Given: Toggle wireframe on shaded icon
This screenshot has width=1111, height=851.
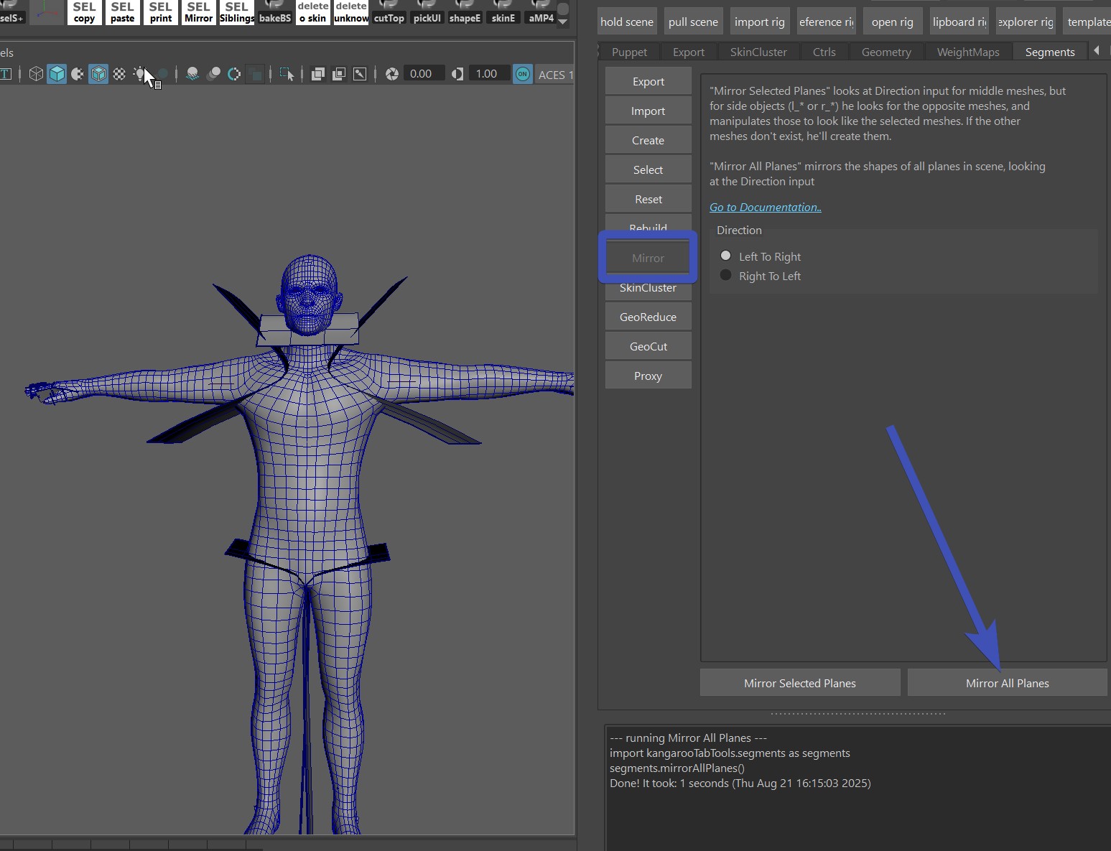Looking at the screenshot, I should pos(98,74).
